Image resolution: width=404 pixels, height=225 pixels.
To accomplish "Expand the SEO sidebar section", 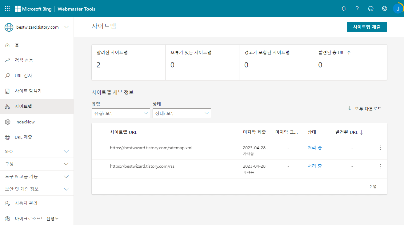I will (x=37, y=151).
